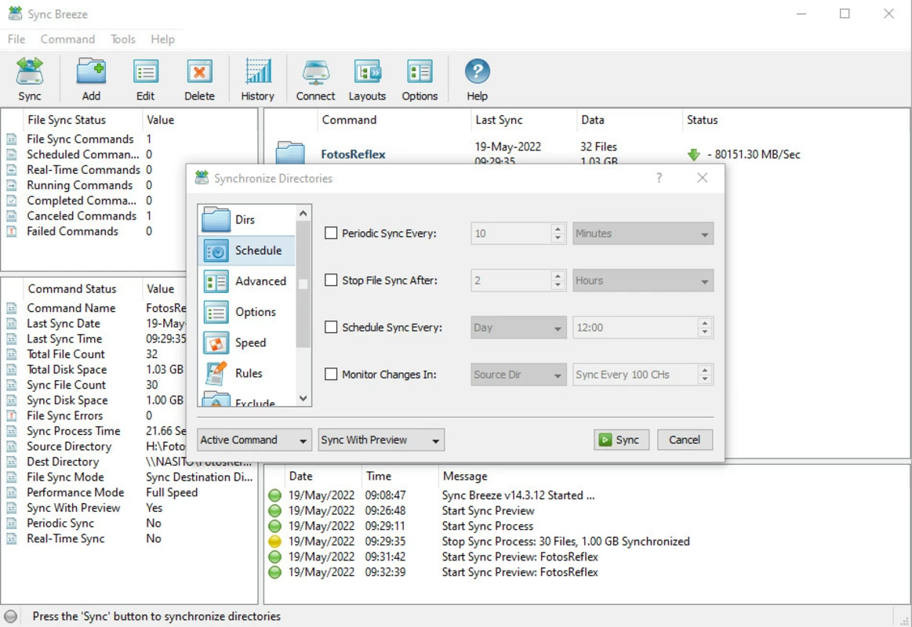
Task: Close the Synchronize Directories dialog
Action: pos(703,178)
